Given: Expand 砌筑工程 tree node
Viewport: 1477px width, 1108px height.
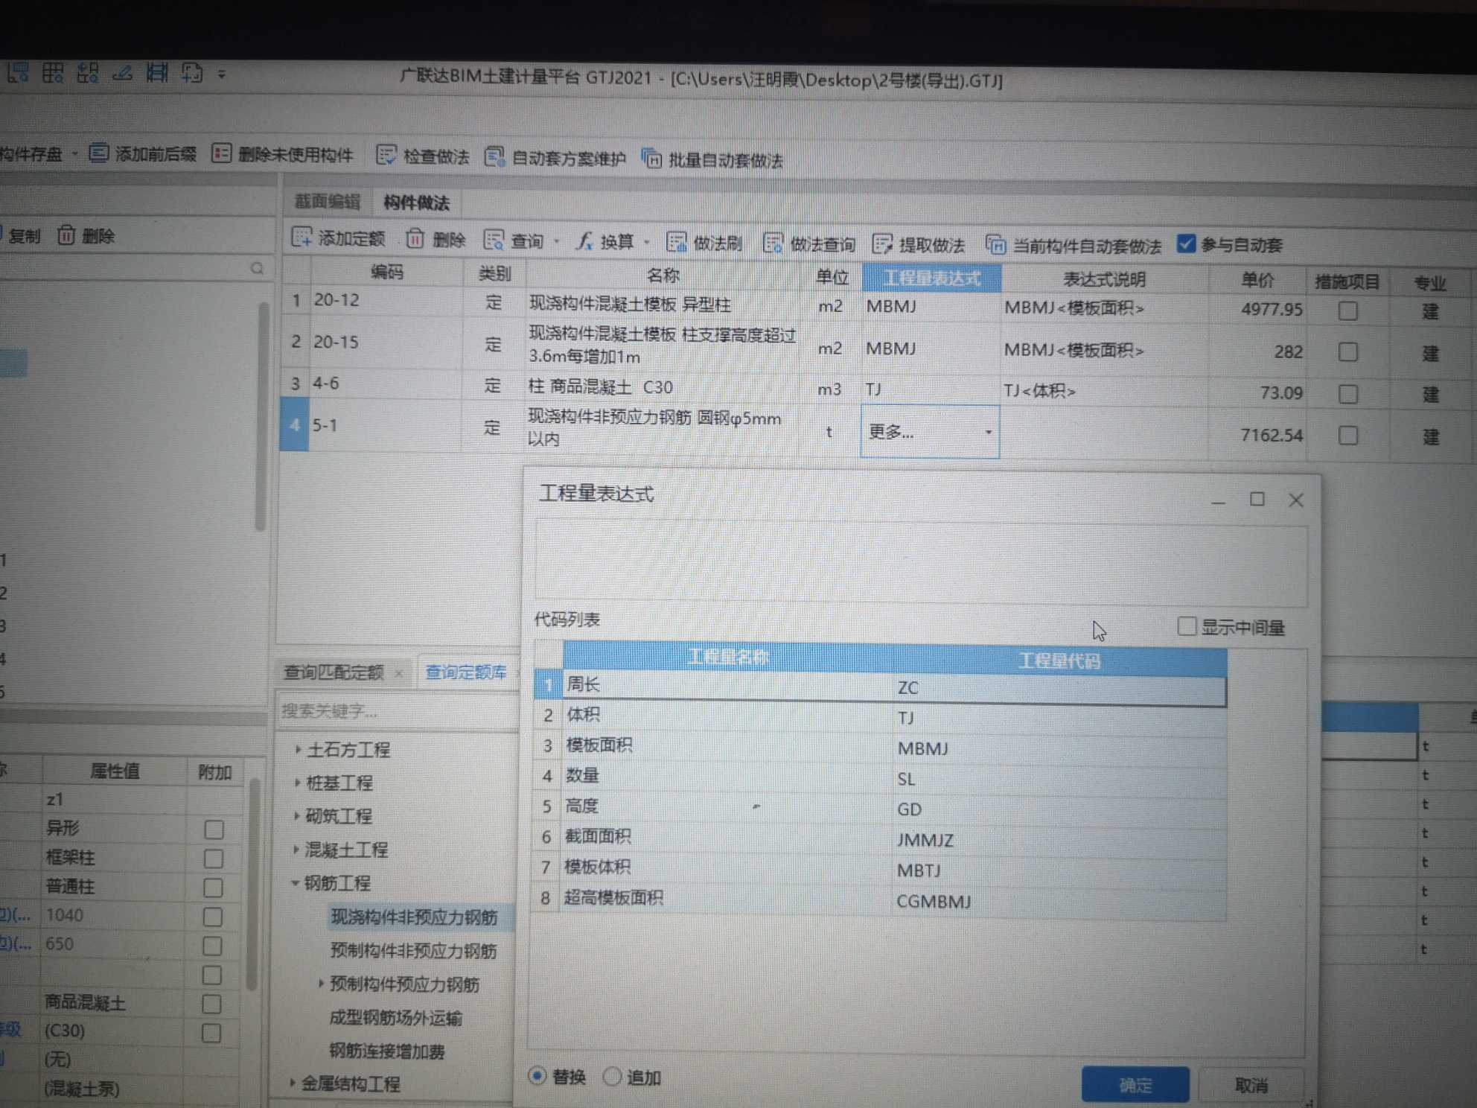Looking at the screenshot, I should tap(296, 815).
